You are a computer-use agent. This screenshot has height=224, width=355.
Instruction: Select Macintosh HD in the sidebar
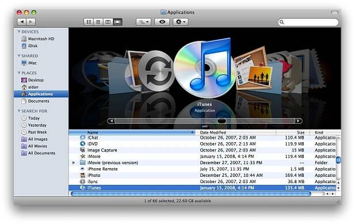pyautogui.click(x=41, y=39)
